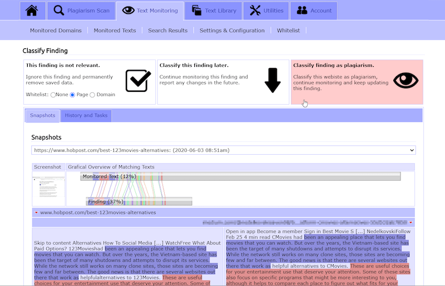
Task: Click the magnifier icon in Plagiarism Scan
Action: pyautogui.click(x=59, y=11)
